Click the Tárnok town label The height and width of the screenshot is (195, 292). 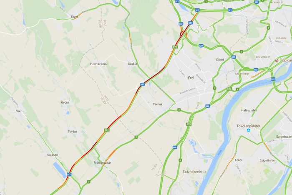(x=158, y=104)
